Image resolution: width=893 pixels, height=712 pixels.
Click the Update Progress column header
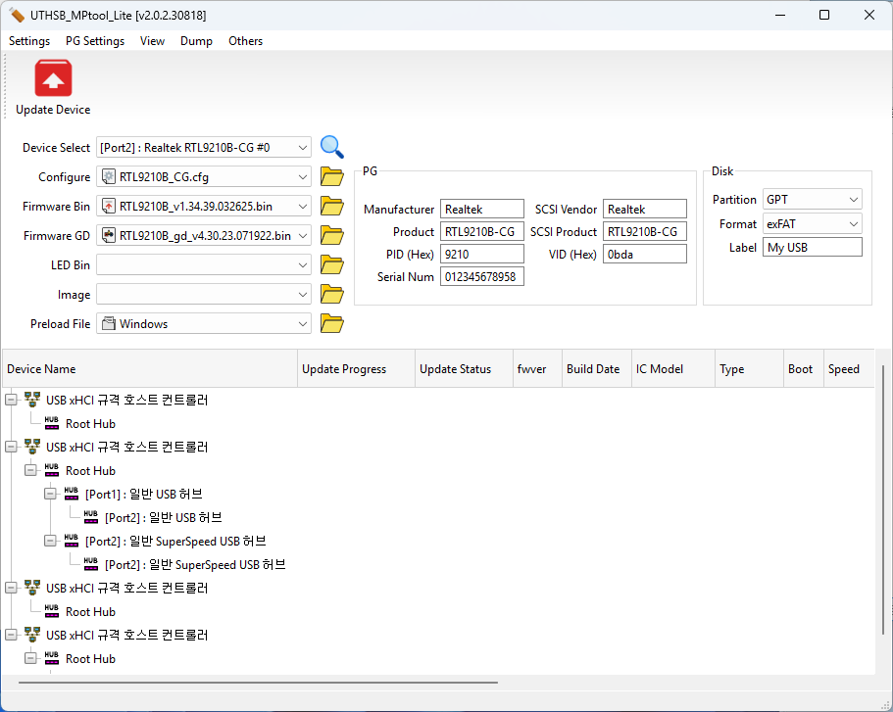356,369
